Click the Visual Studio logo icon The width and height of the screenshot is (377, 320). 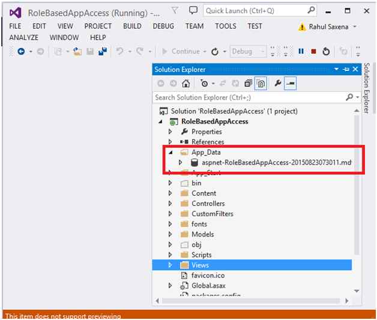(x=16, y=13)
